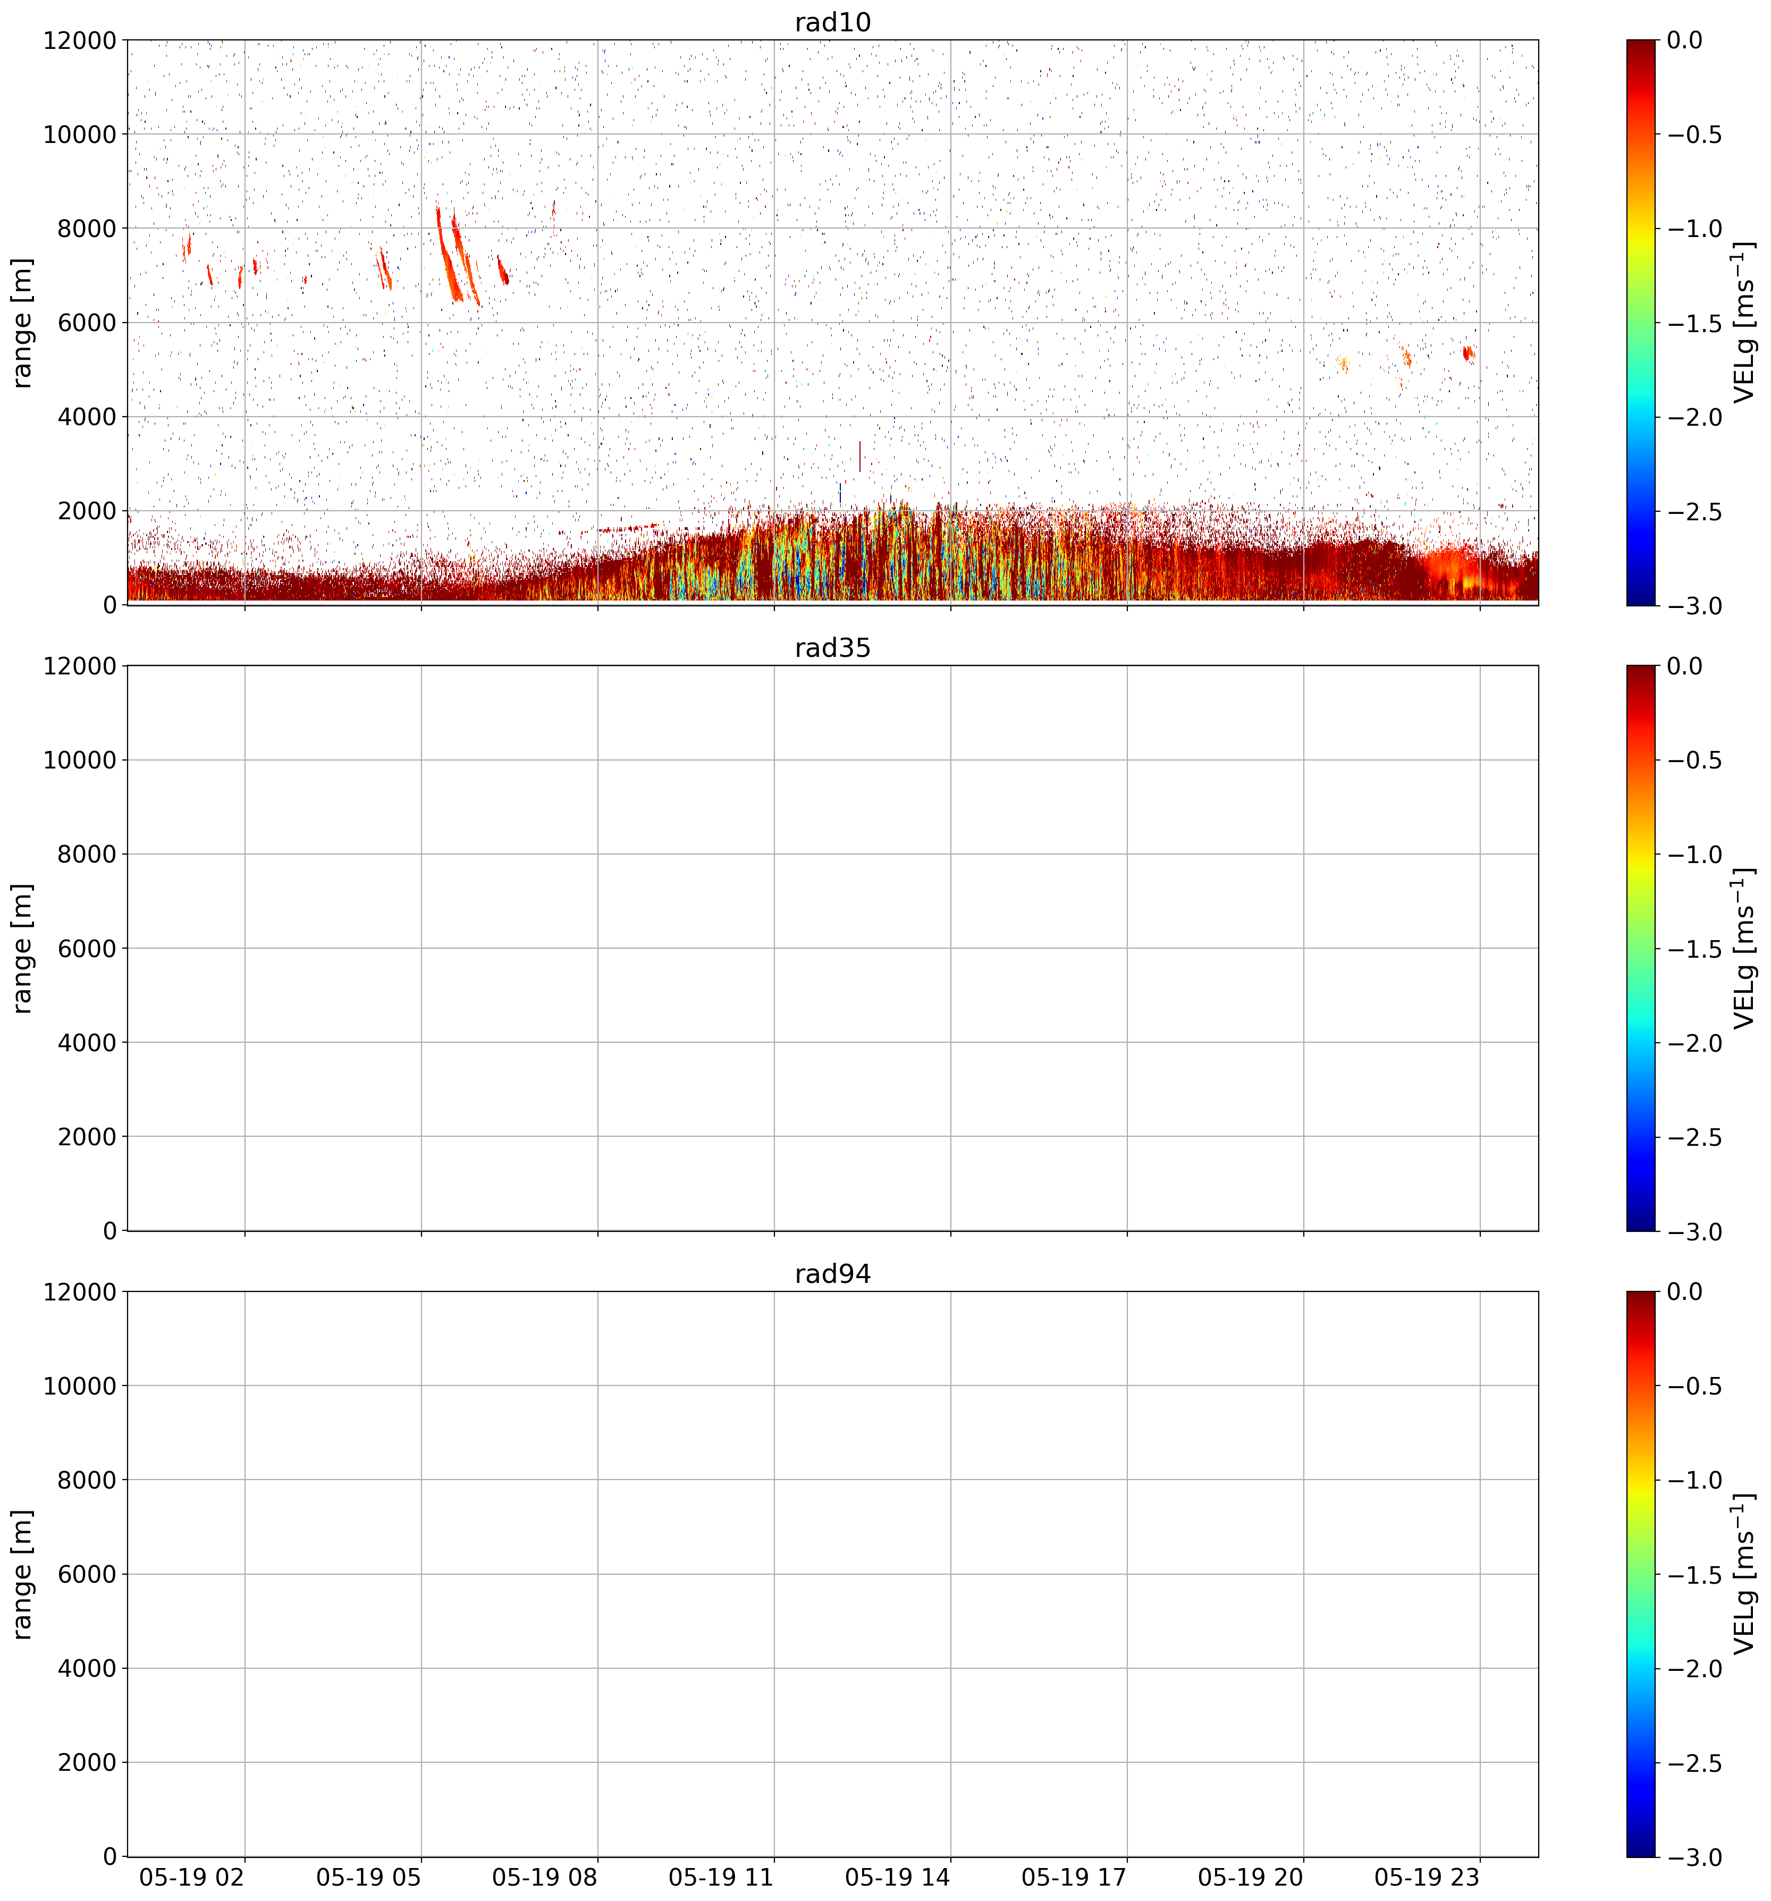Click the 8000 range tick in rad35
The height and width of the screenshot is (1901, 1771).
coord(86,855)
